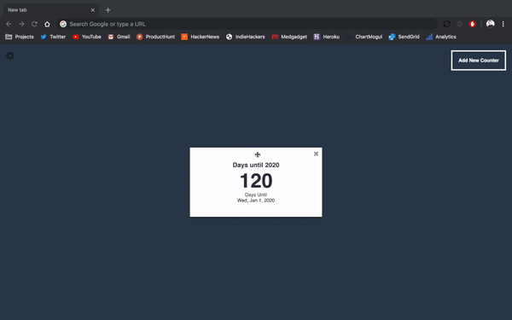Screen dimensions: 512x320
Task: Open the Gmail bookmark
Action: coord(119,37)
